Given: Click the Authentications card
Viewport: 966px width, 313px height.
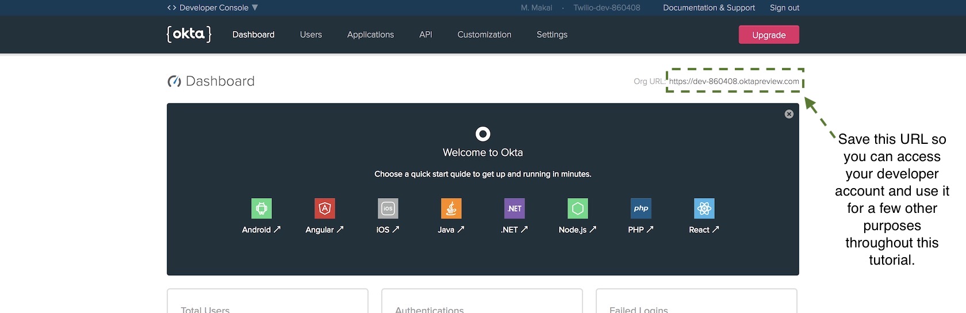Looking at the screenshot, I should pos(482,301).
